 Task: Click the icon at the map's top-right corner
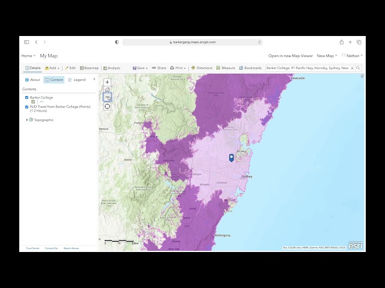[x=362, y=76]
